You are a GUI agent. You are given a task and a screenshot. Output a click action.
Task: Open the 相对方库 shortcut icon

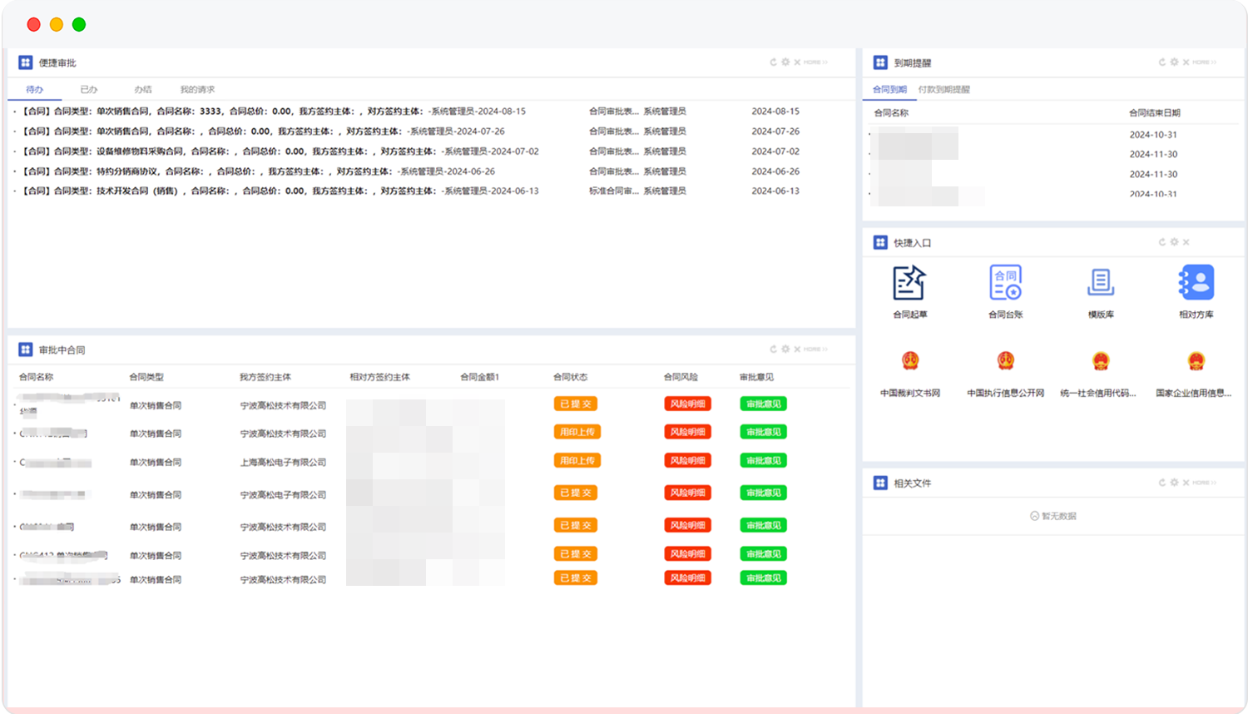pyautogui.click(x=1196, y=283)
